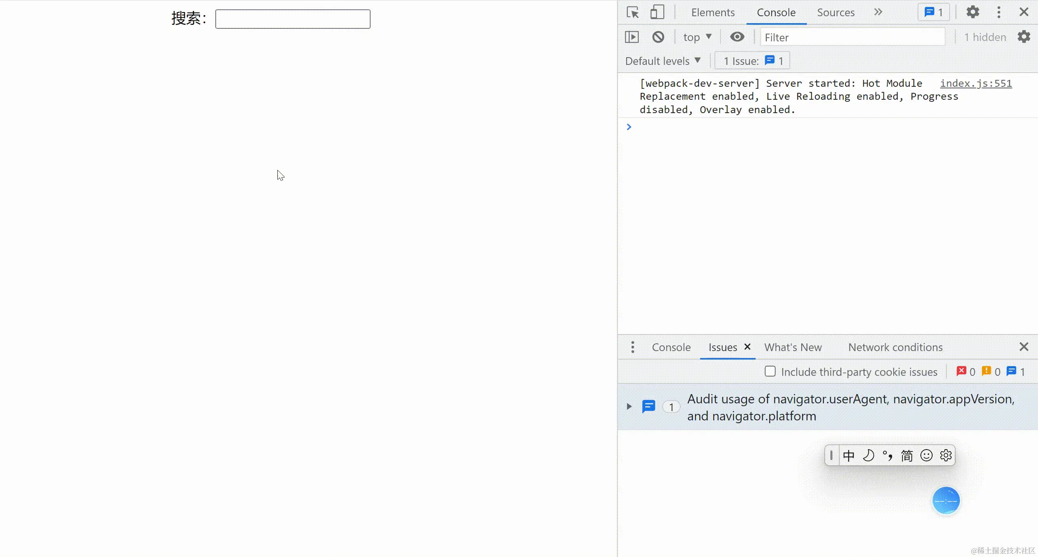This screenshot has height=557, width=1038.
Task: Switch to the Network conditions drawer tab
Action: (895, 347)
